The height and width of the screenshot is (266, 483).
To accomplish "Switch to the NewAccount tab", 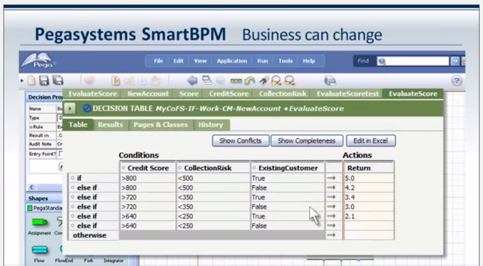I will (x=148, y=94).
